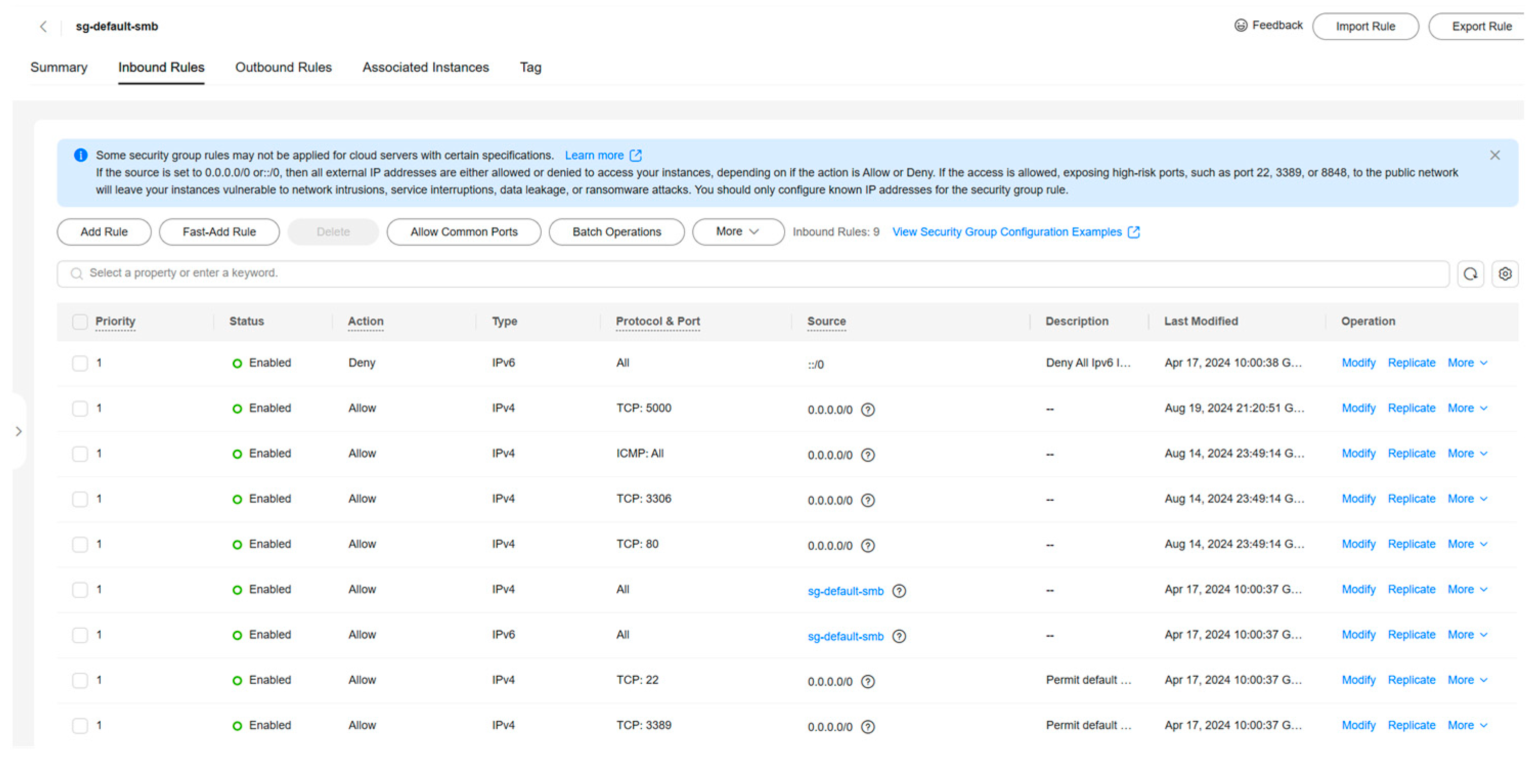The image size is (1536, 774).
Task: Open the Associated Instances tab
Action: click(425, 68)
